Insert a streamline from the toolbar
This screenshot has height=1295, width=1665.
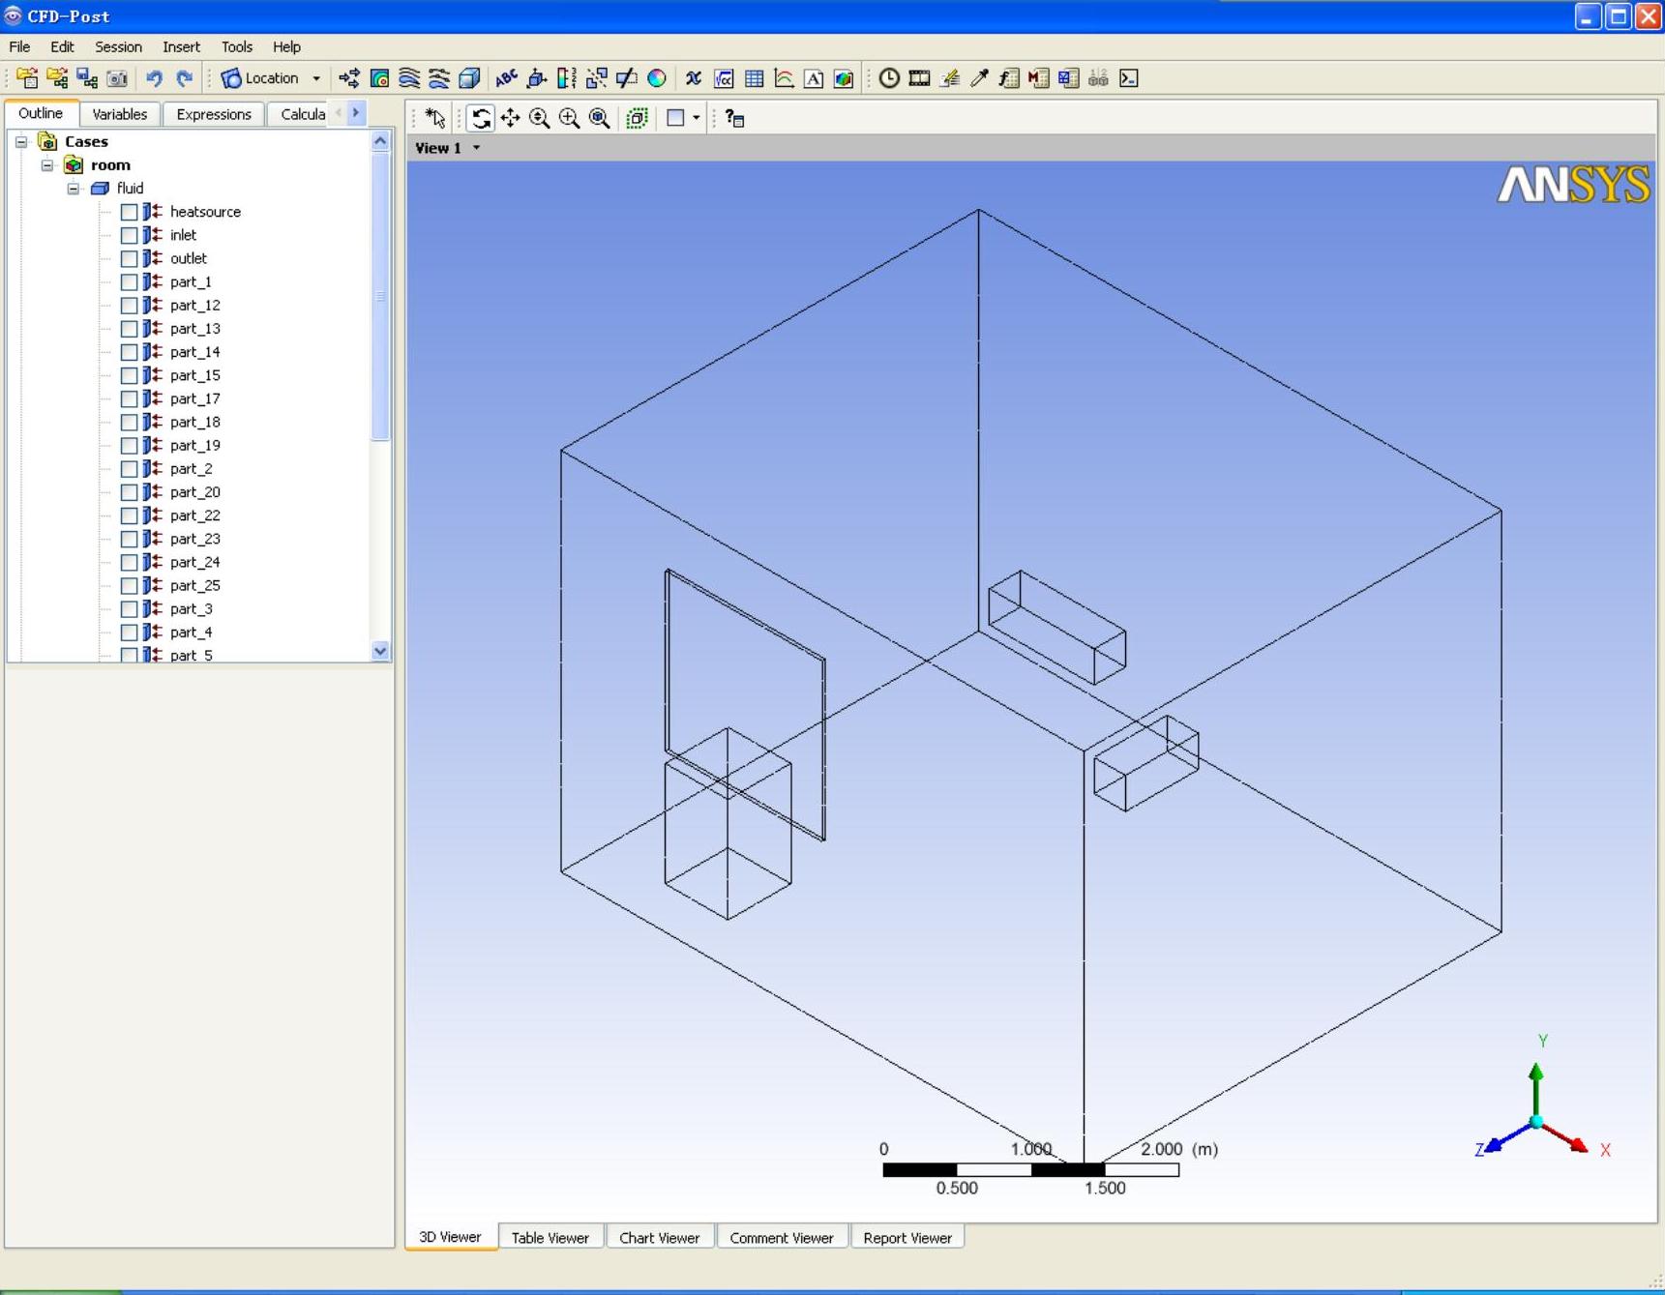(409, 78)
